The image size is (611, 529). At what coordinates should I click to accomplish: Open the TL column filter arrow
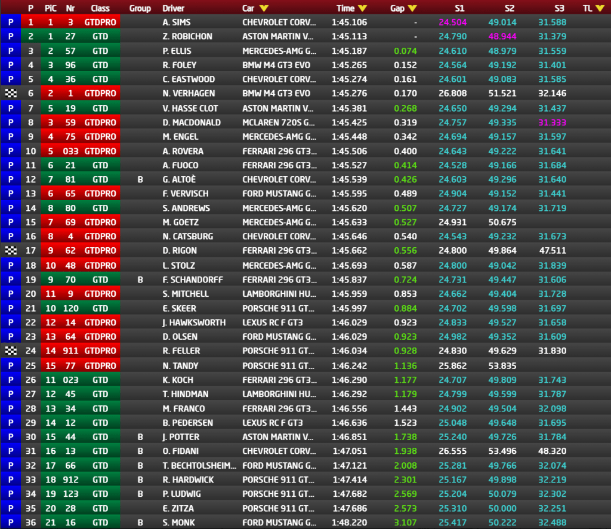[600, 8]
